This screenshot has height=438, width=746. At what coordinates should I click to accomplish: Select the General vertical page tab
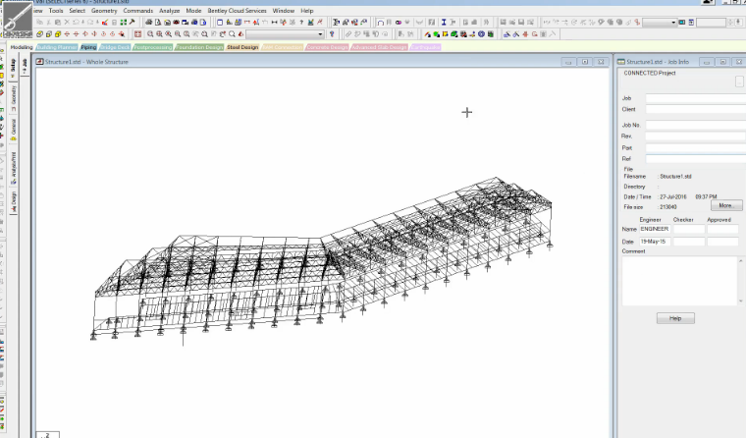[x=14, y=130]
